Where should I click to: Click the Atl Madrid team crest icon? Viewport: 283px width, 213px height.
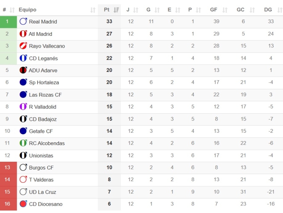point(23,34)
